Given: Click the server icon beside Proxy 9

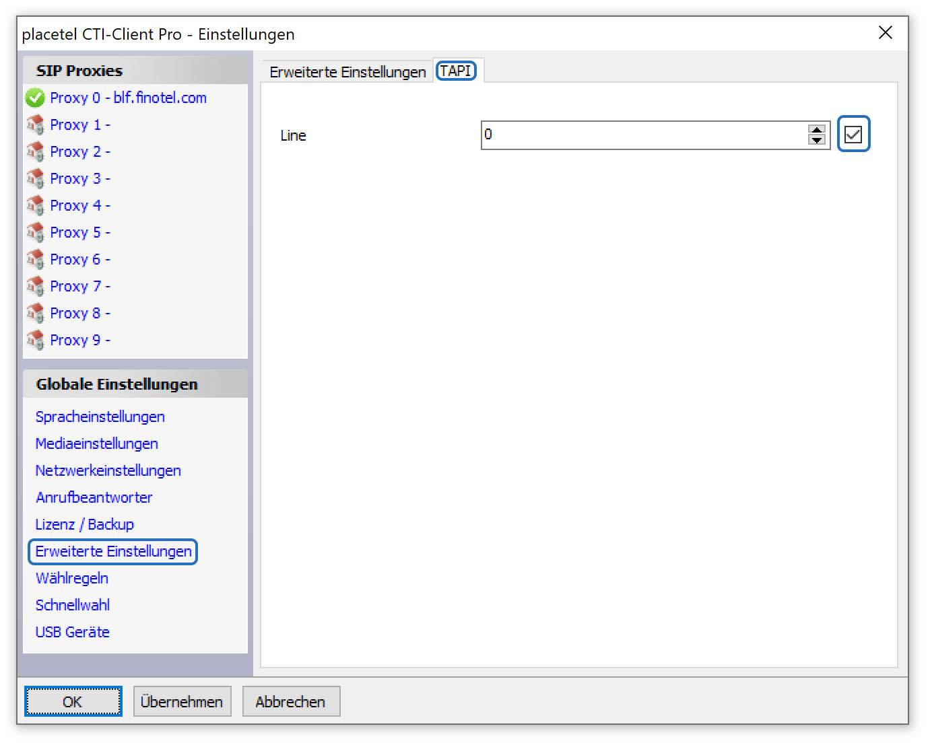Looking at the screenshot, I should tap(35, 341).
